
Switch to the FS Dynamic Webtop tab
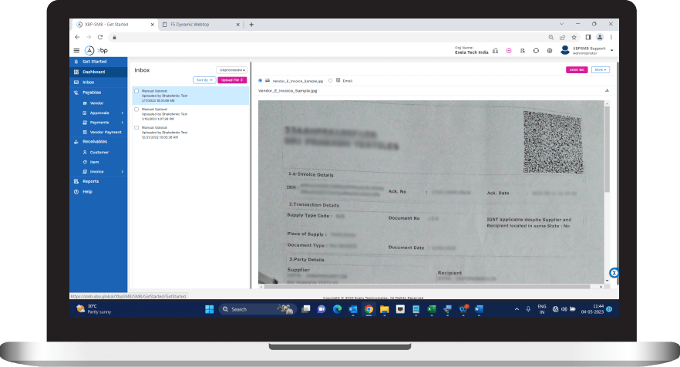(200, 25)
